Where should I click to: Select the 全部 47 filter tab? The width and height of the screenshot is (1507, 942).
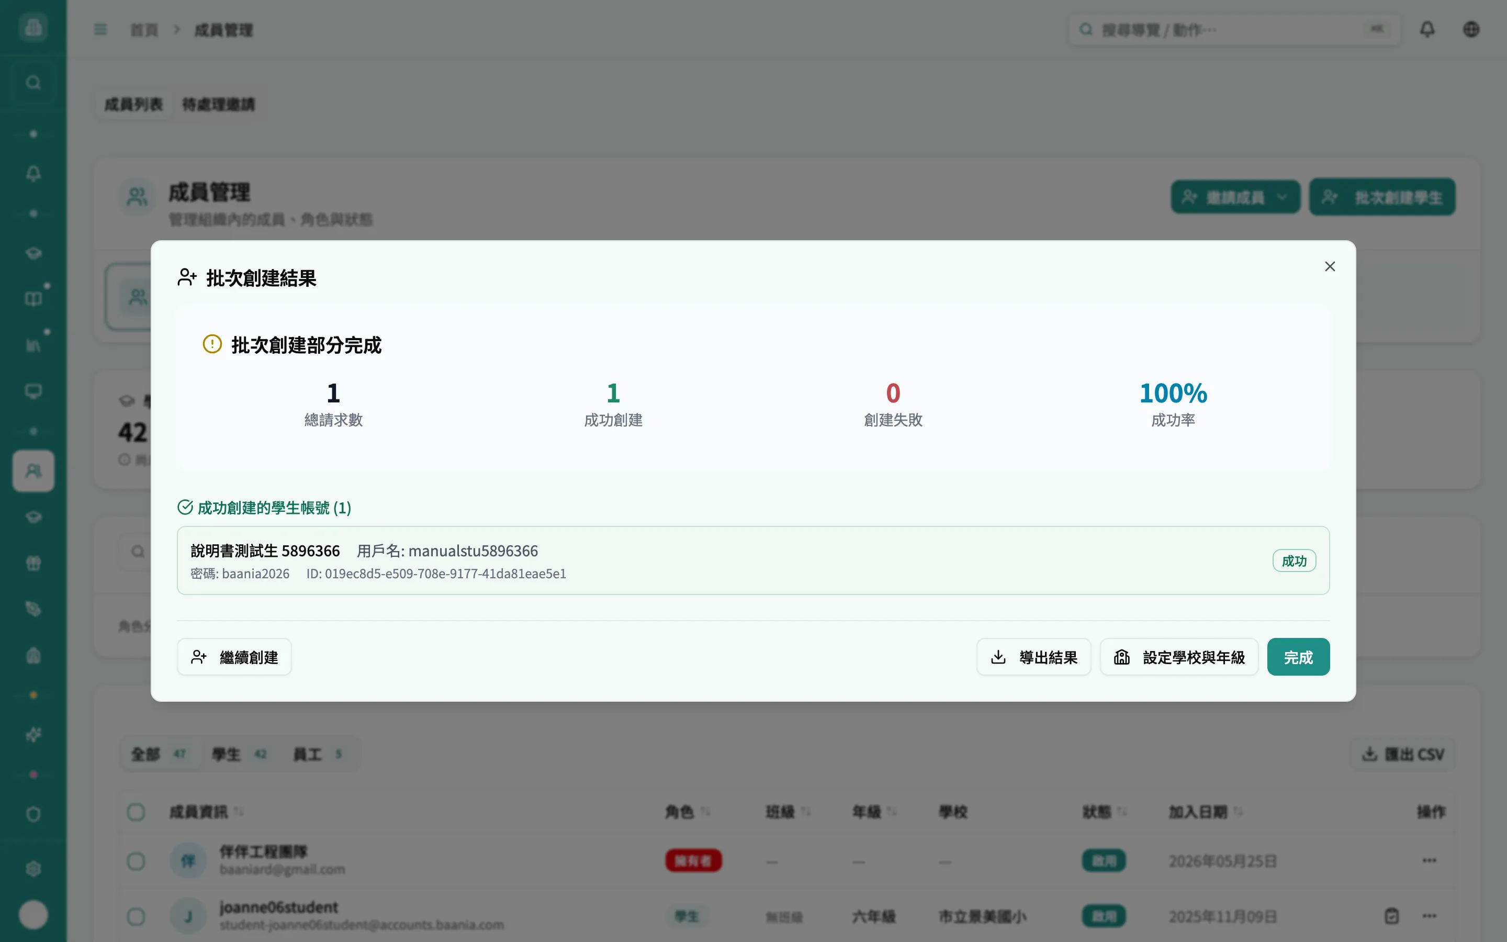(160, 755)
